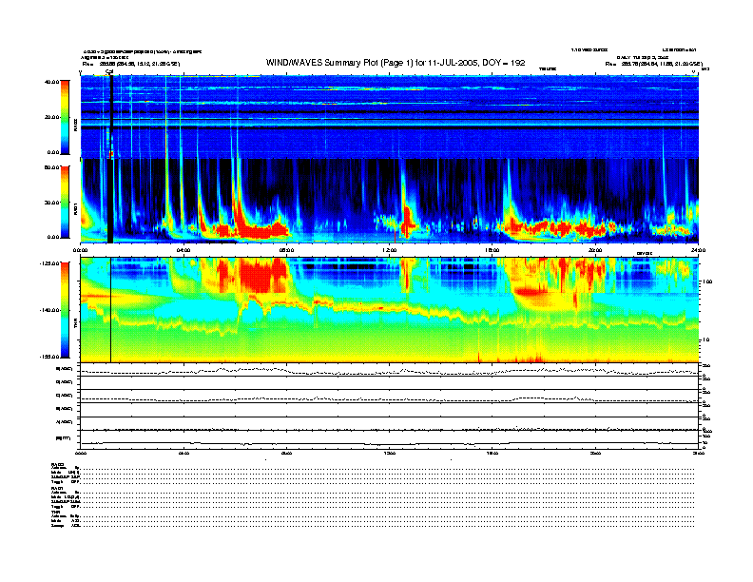
Task: Click the vertical black line in TNR panel
Action: point(111,310)
